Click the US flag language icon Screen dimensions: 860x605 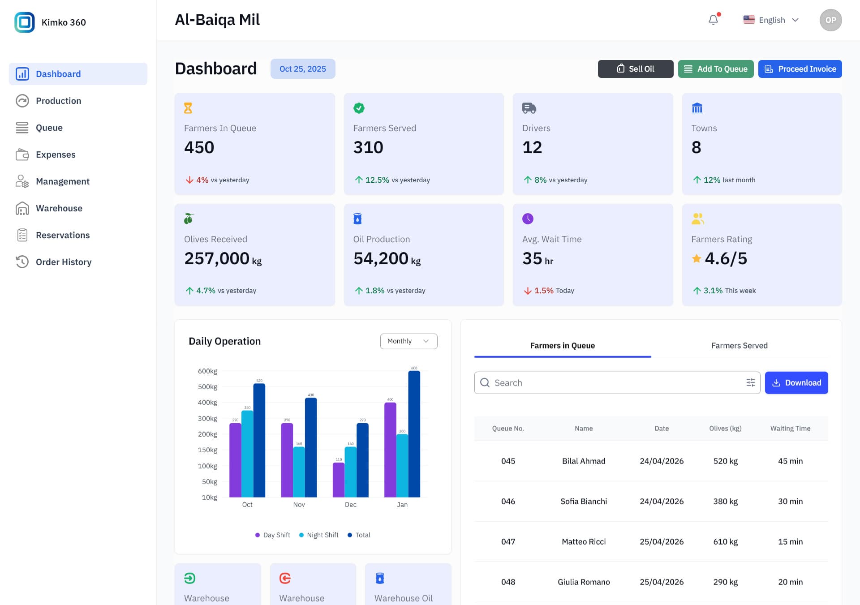coord(749,20)
